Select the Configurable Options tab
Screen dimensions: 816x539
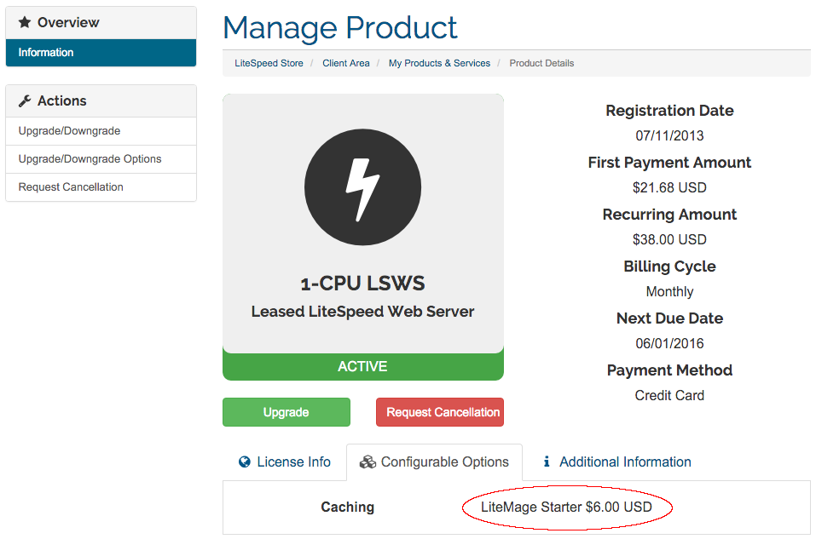pos(435,462)
